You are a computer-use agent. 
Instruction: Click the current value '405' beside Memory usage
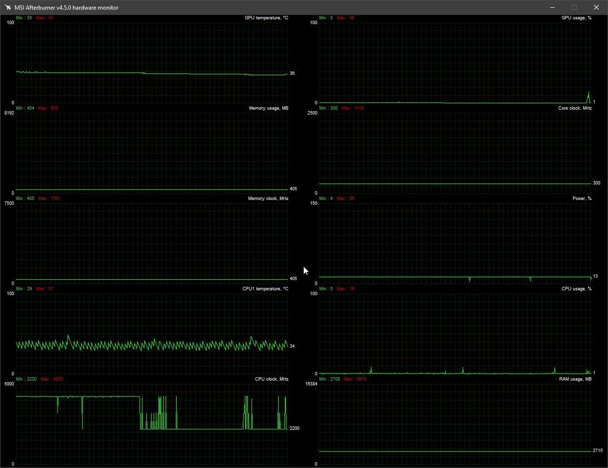(x=293, y=188)
